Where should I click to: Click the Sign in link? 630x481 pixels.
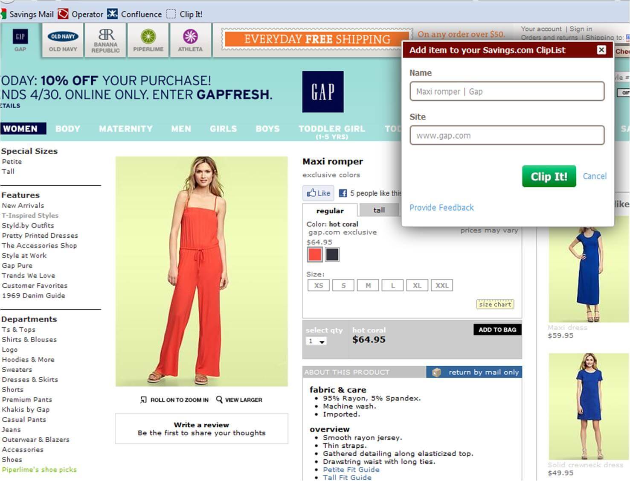coord(581,29)
